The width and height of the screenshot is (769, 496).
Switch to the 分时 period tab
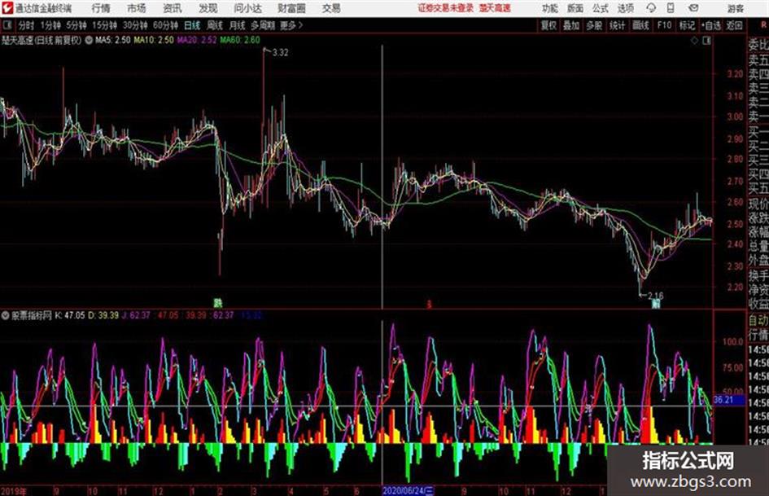coord(27,25)
